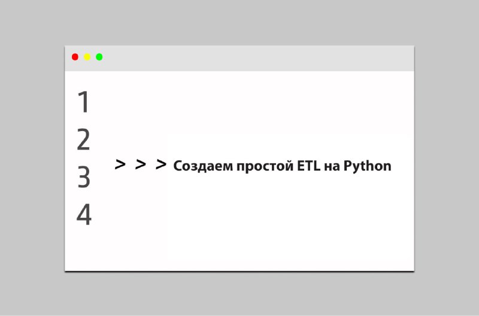Click the last > chevron before the text
The height and width of the screenshot is (316, 479).
click(x=161, y=164)
